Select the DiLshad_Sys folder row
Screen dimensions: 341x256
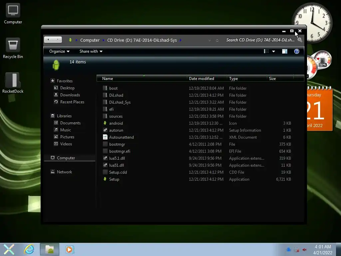click(x=197, y=102)
